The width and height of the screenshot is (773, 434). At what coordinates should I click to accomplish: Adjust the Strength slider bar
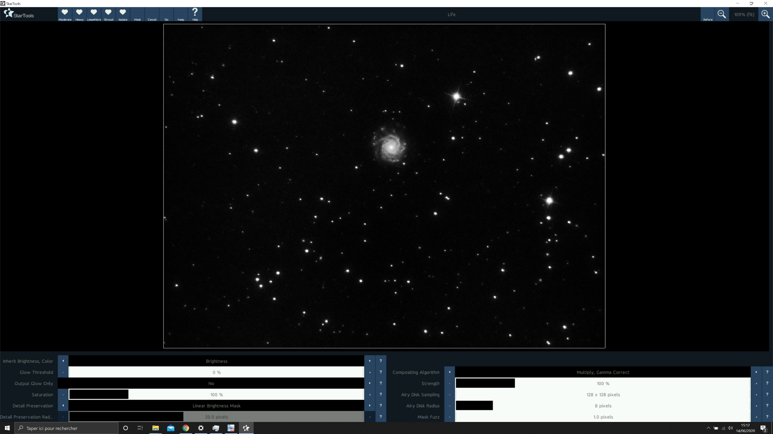[x=603, y=383]
